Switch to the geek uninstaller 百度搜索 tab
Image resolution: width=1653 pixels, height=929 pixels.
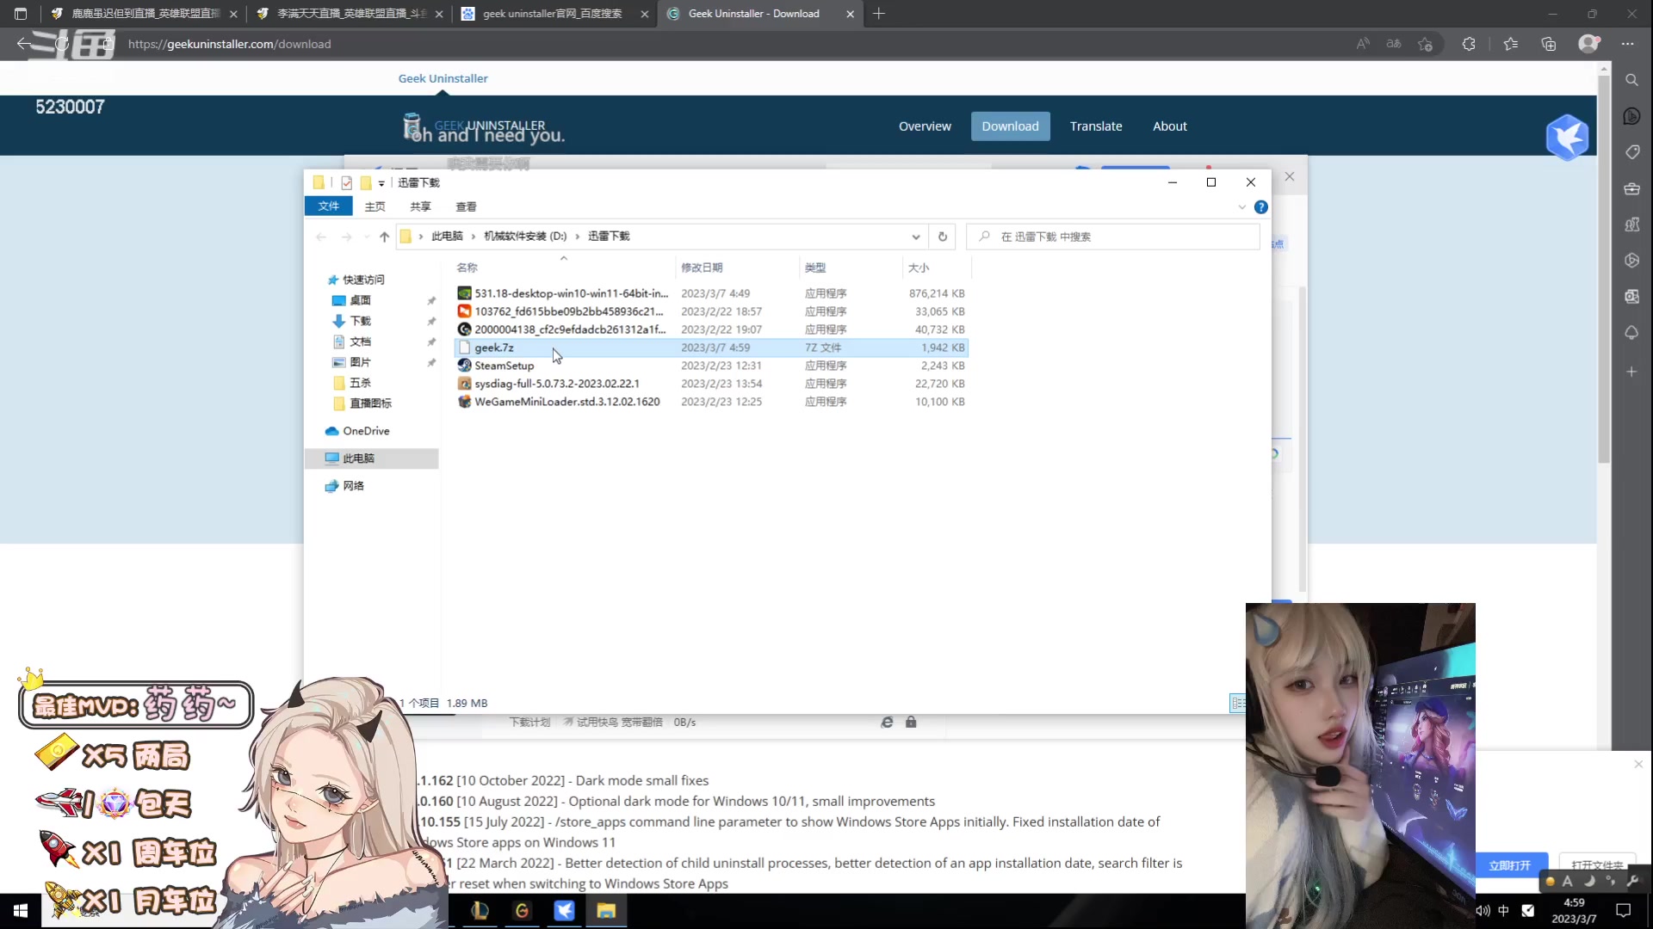click(554, 14)
